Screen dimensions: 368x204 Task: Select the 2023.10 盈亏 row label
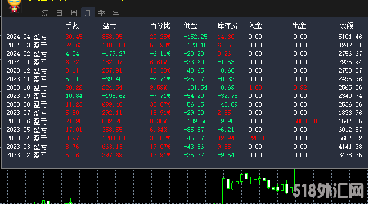(x=26, y=88)
